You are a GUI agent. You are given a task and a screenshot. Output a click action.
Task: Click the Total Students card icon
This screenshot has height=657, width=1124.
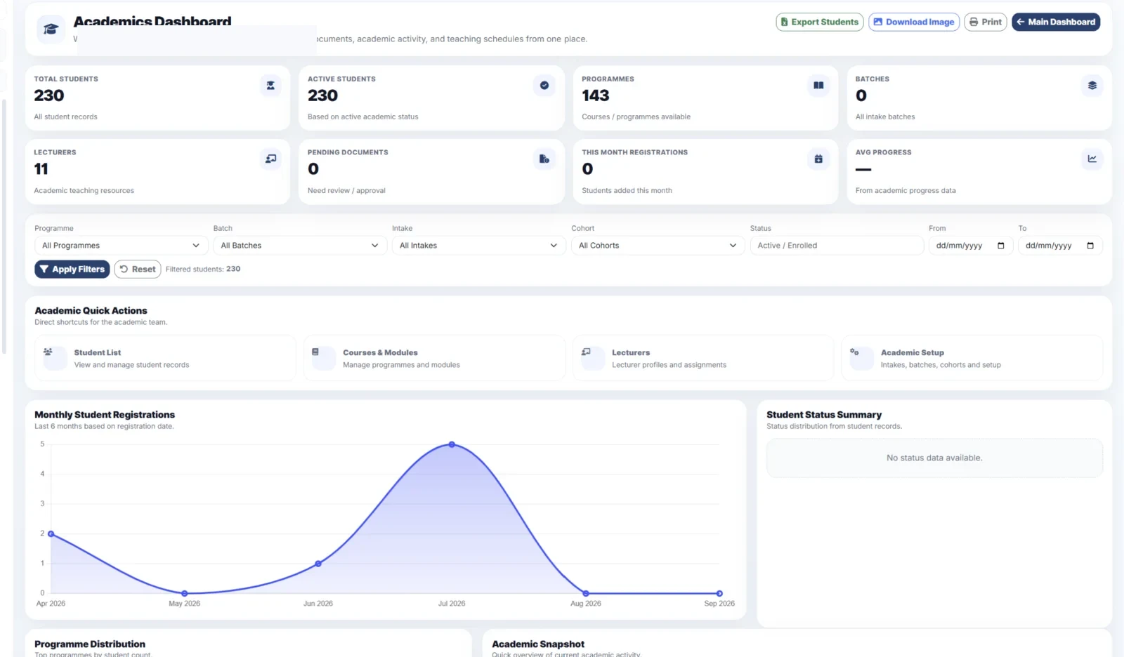coord(270,86)
